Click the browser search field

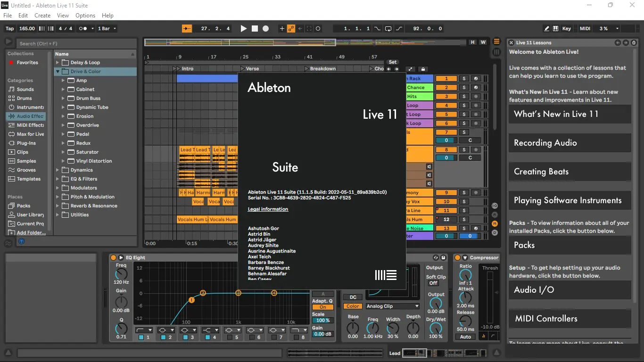click(77, 43)
